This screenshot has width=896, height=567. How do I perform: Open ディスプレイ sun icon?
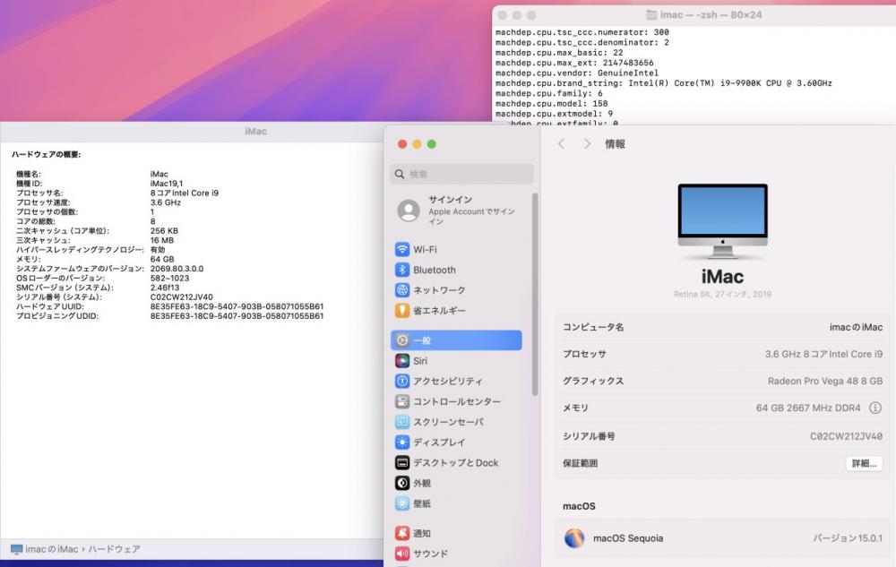pos(402,442)
